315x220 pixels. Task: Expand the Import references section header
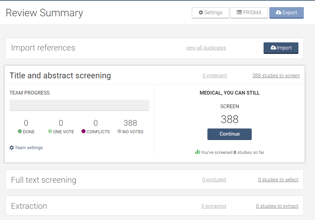(x=43, y=48)
